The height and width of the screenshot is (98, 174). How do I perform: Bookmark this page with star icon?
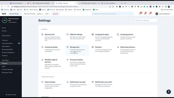(x=113, y=7)
